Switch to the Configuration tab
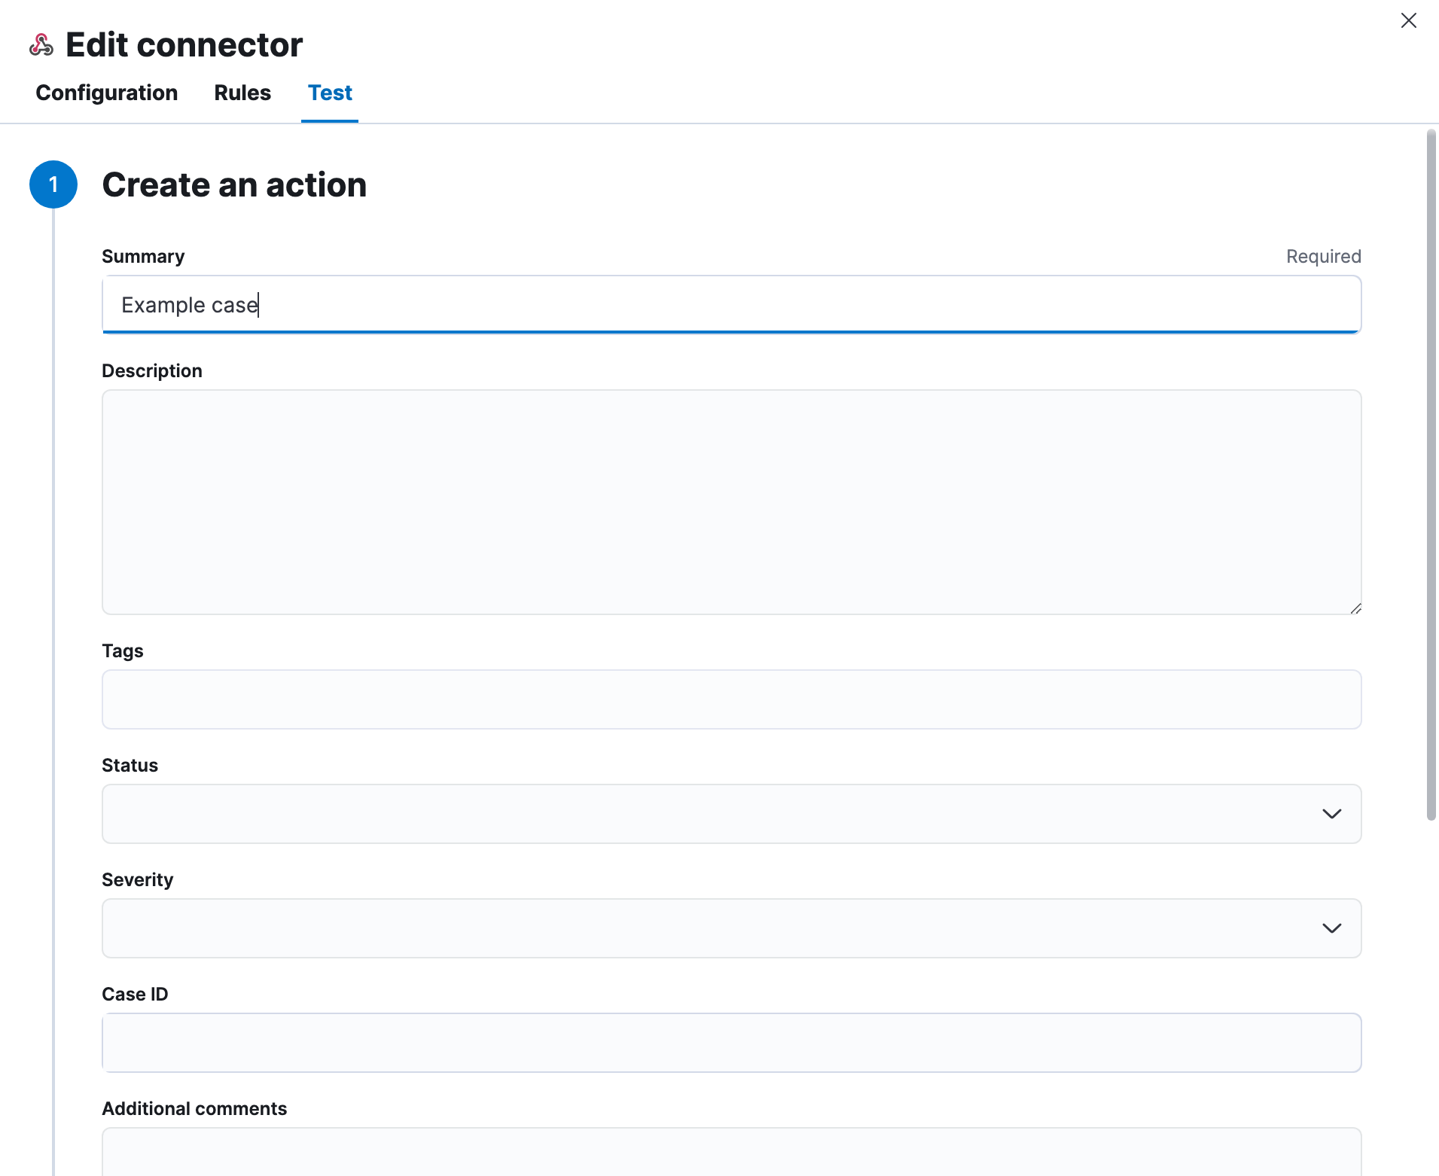 click(x=106, y=93)
